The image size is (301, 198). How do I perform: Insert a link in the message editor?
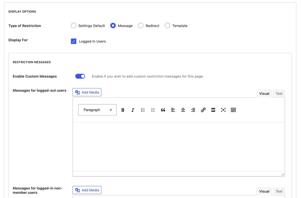tap(203, 110)
